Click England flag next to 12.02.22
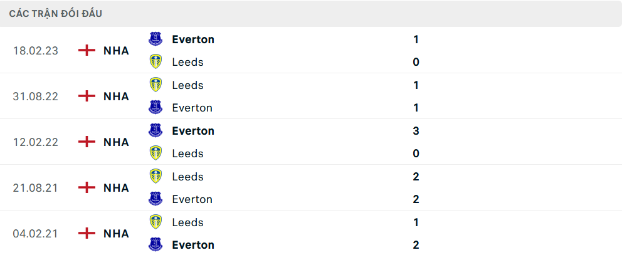622x255 pixels. (x=87, y=142)
